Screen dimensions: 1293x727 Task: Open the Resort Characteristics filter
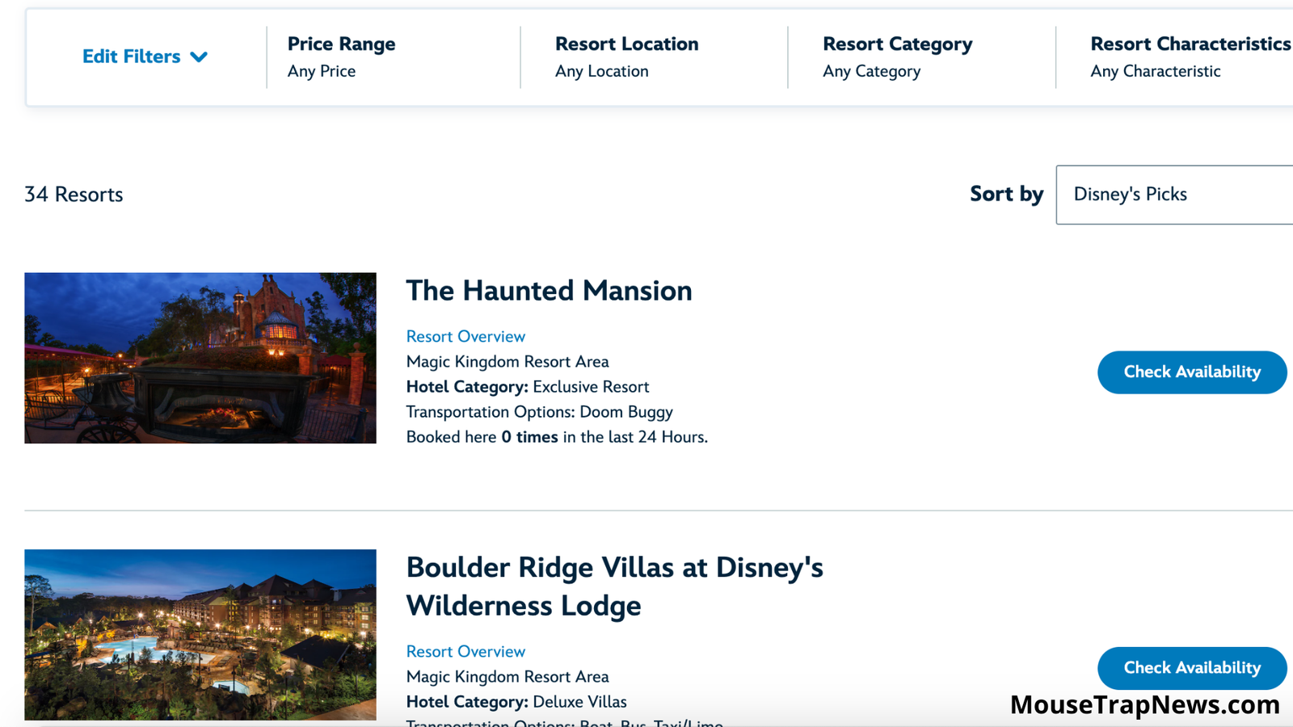click(x=1190, y=57)
